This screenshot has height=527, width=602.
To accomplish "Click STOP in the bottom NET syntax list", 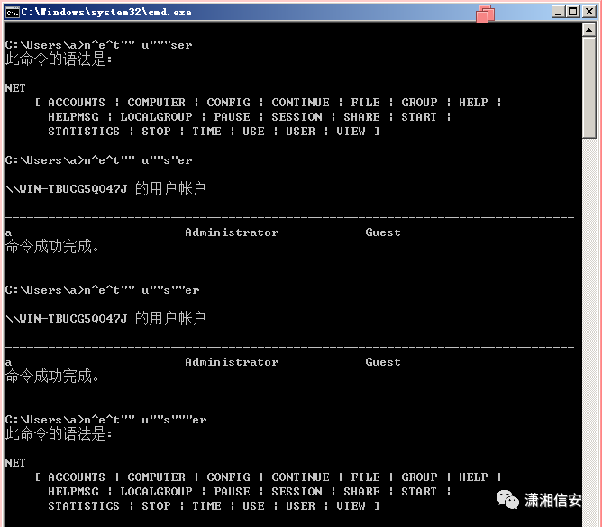I will [156, 506].
